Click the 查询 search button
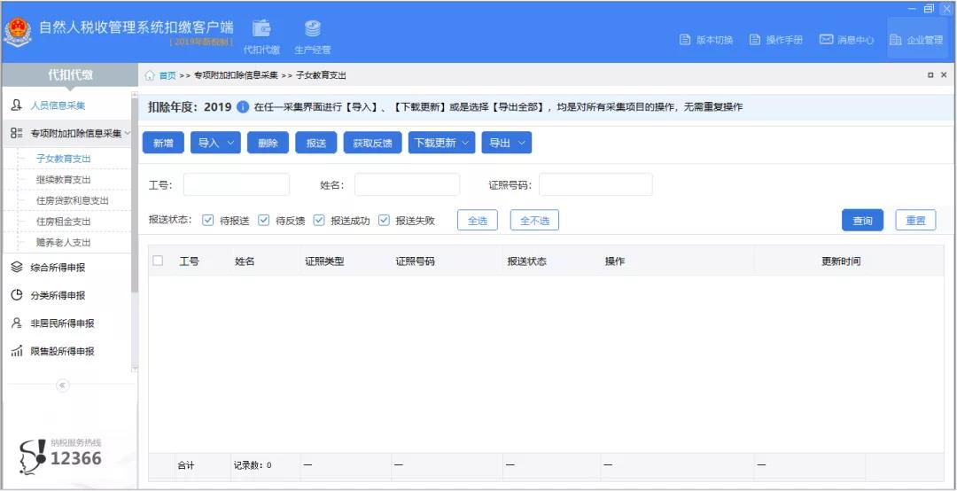The image size is (957, 491). [x=862, y=221]
